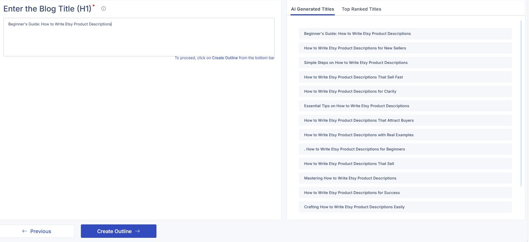Viewport: 529px width, 242px height.
Task: Click inside the blog title text box
Action: (x=139, y=37)
